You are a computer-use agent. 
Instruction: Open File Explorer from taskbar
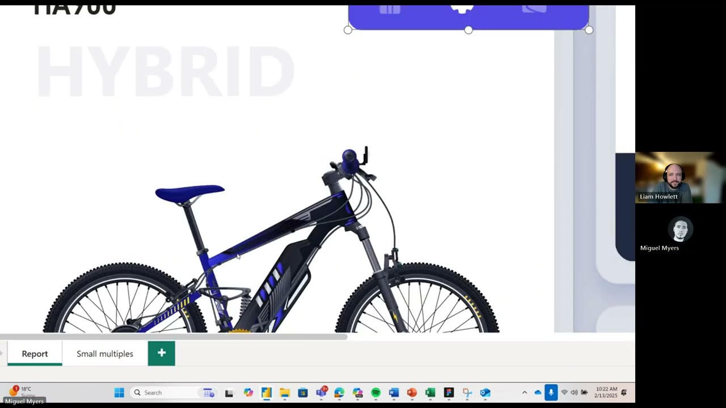click(285, 393)
